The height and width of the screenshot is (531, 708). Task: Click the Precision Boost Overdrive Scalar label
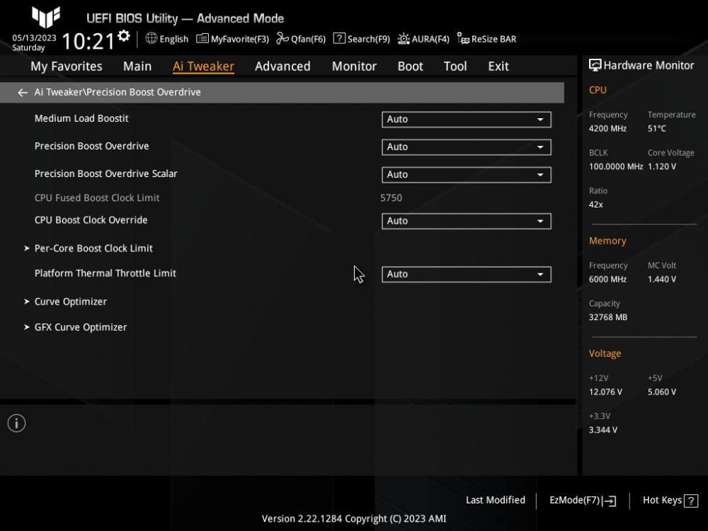point(105,174)
